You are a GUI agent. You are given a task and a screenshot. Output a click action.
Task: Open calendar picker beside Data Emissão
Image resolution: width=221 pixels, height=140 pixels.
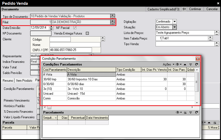(51, 29)
